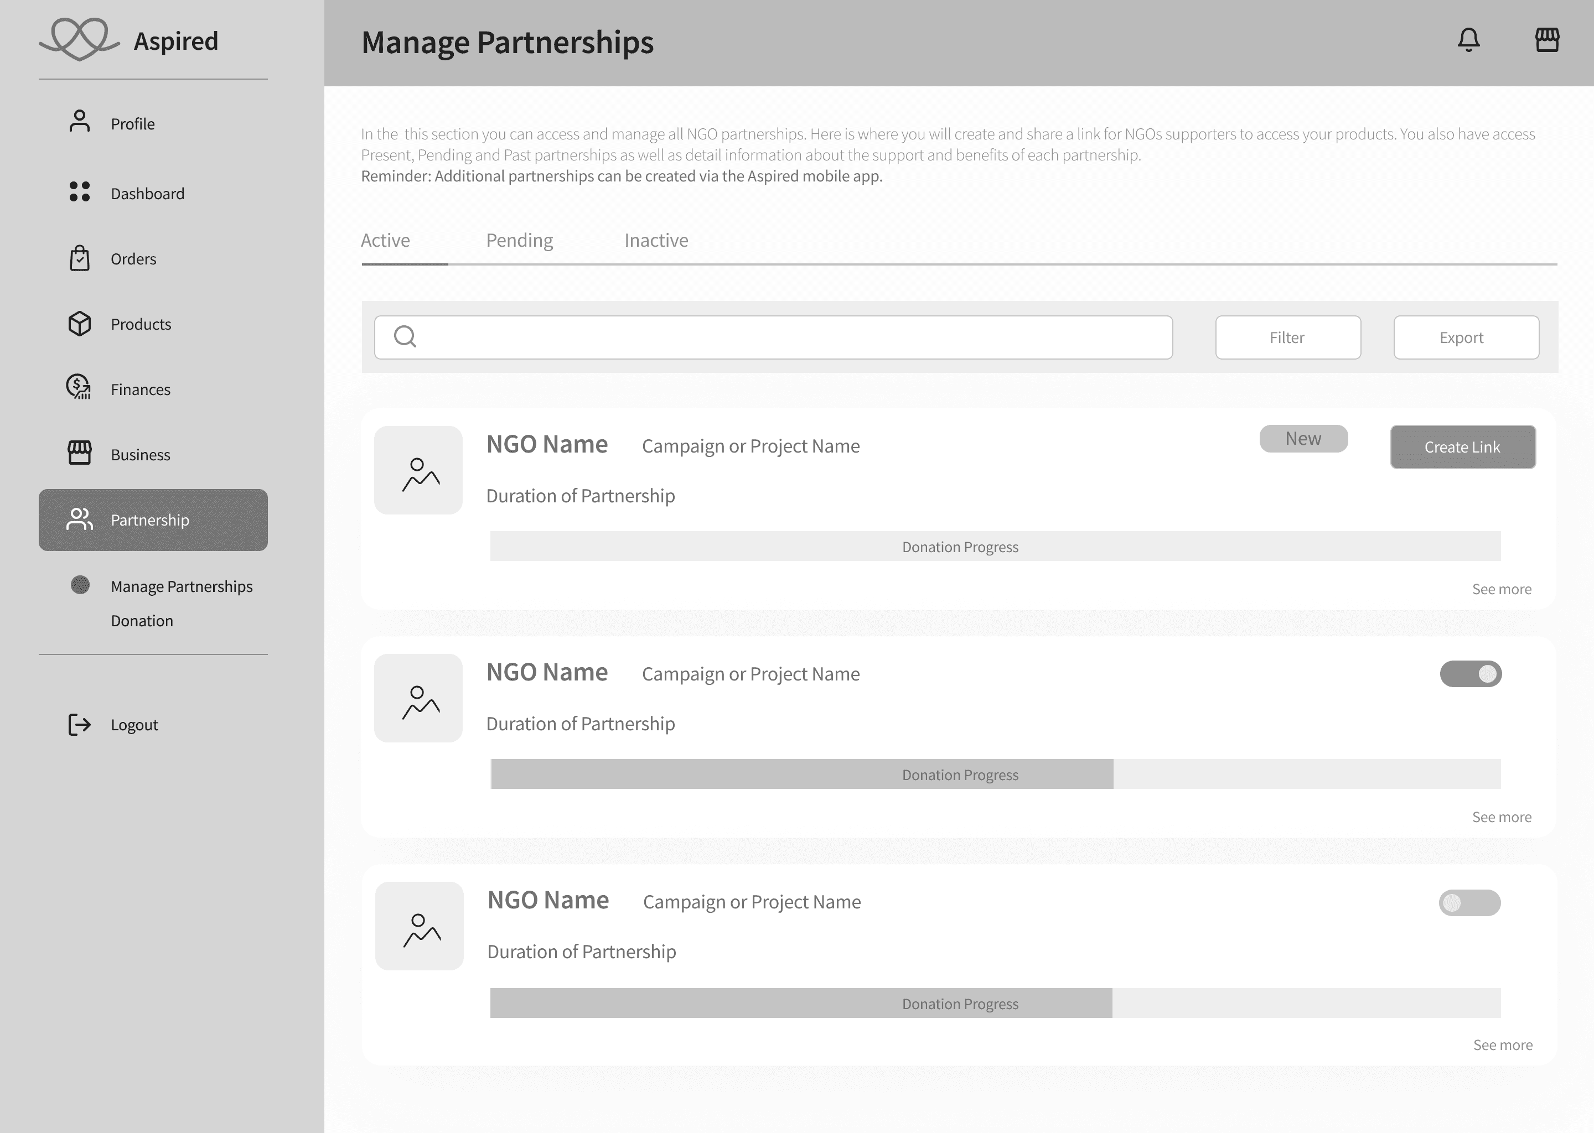Click the Create Link button
The height and width of the screenshot is (1133, 1594).
coord(1462,447)
